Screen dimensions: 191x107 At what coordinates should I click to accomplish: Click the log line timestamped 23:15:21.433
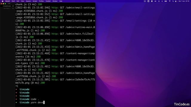point(55,47)
